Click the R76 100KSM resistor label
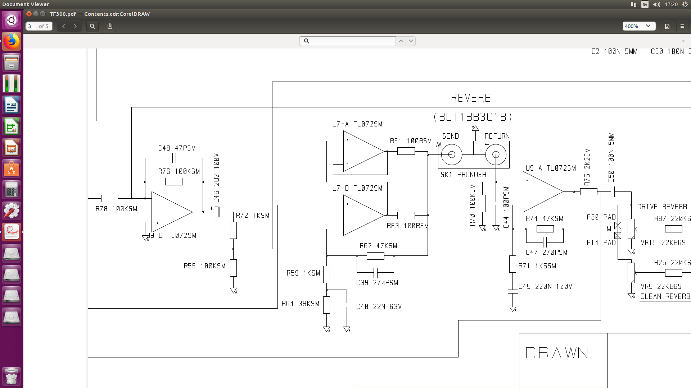 click(179, 172)
